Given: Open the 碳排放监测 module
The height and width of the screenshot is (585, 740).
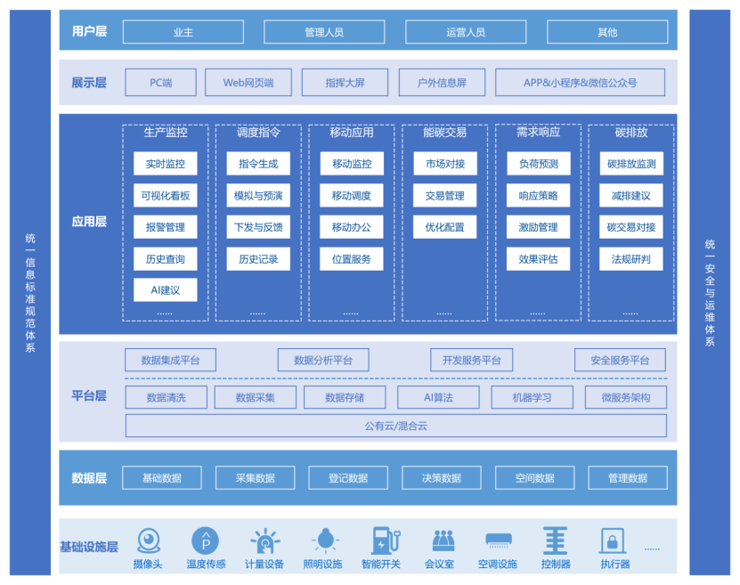Looking at the screenshot, I should coord(631,164).
